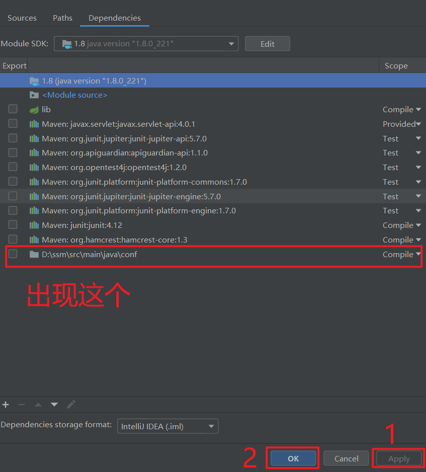The width and height of the screenshot is (426, 472).
Task: Click the move up arrow icon
Action: (x=38, y=404)
